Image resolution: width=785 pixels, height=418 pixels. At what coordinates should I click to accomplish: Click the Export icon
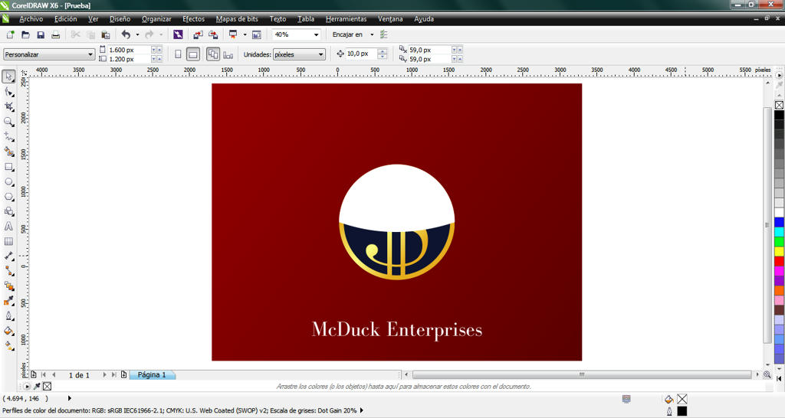(x=213, y=34)
